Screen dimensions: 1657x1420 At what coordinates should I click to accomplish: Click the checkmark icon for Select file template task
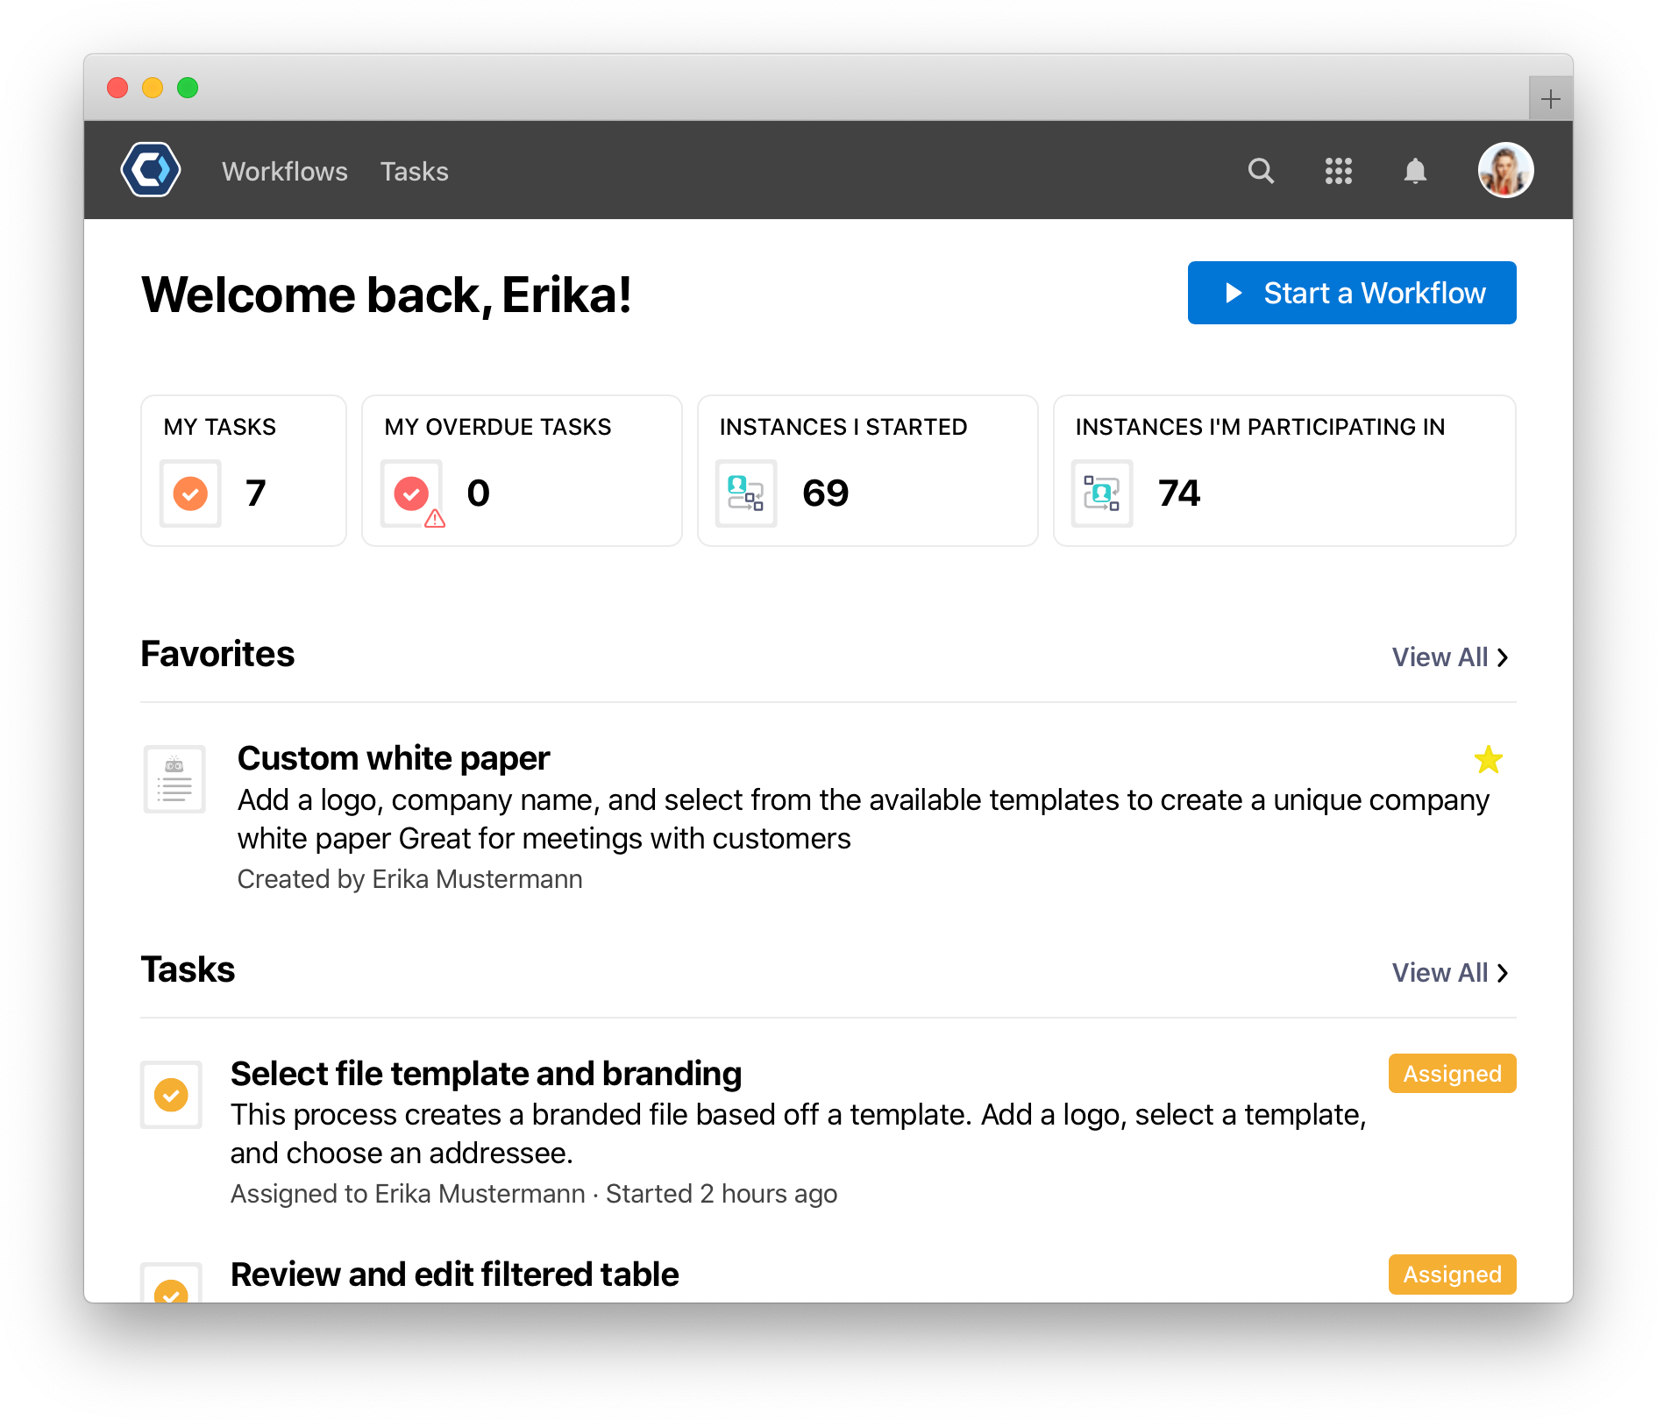[x=171, y=1095]
